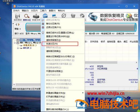The height and width of the screenshot is (112, 140).
Task: Click greyed 保存分区表(F8) entry
Action: [x=63, y=20]
